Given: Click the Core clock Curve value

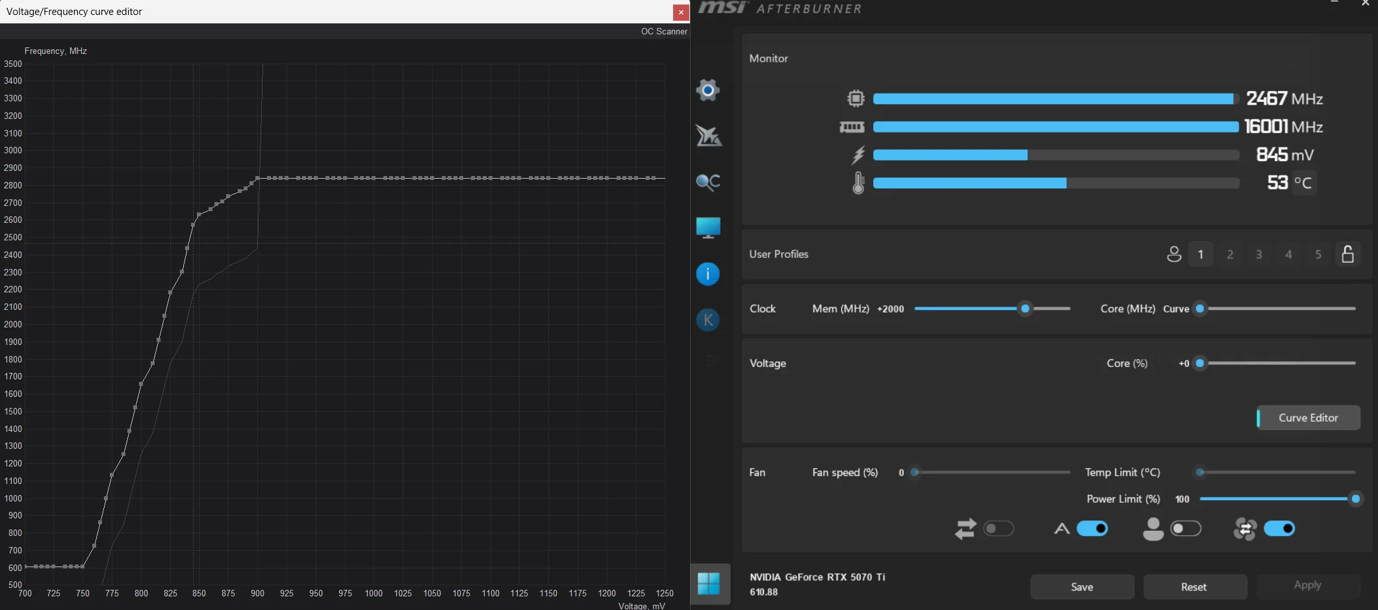Looking at the screenshot, I should [x=1176, y=309].
